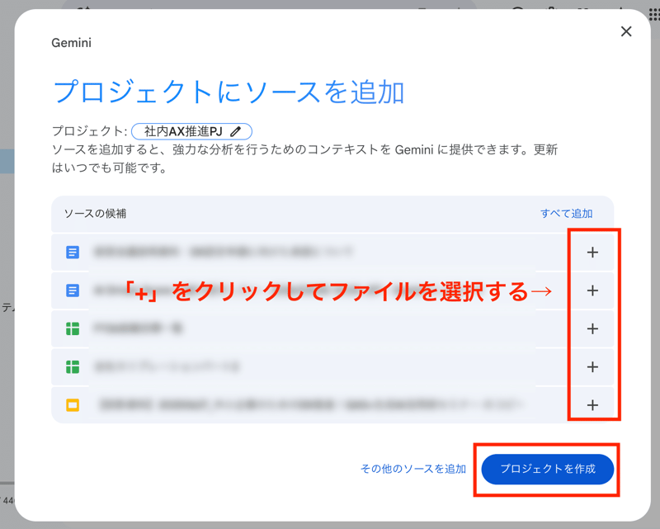Click the first green Sheets file icon
660x529 pixels.
coord(73,328)
